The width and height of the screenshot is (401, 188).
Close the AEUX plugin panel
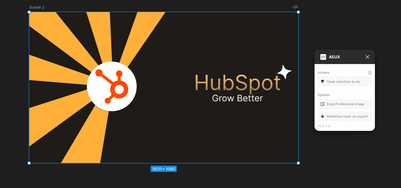367,57
